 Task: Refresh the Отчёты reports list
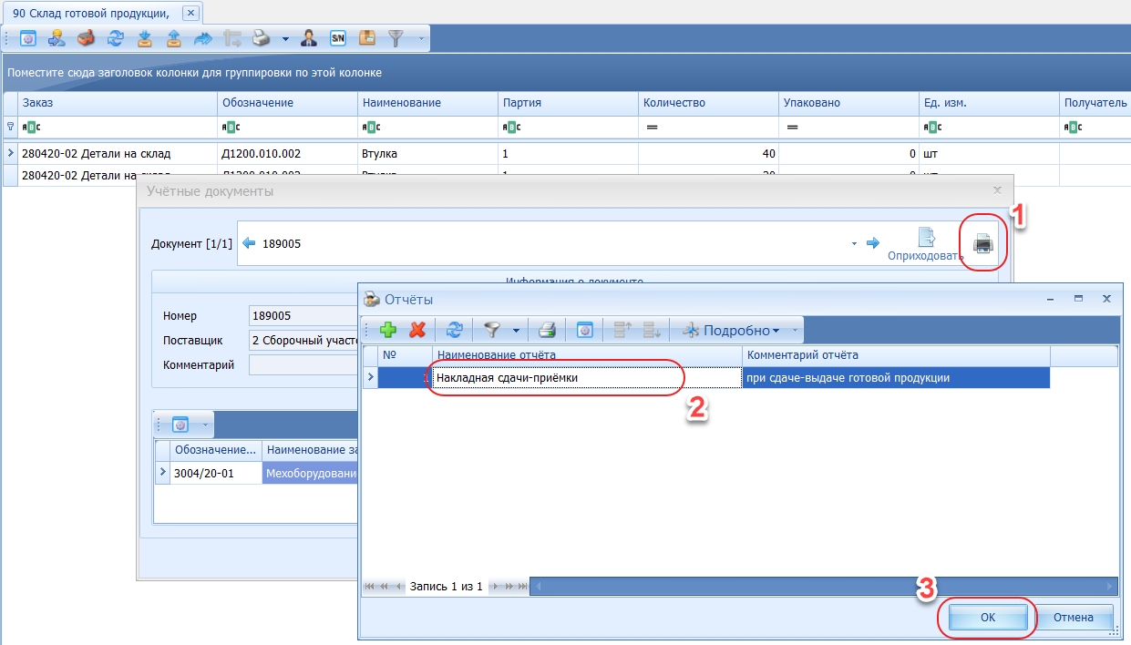(x=454, y=331)
